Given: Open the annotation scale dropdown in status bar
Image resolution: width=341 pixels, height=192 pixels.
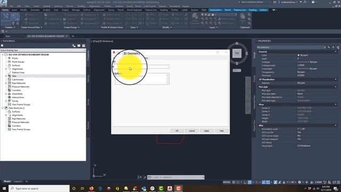Looking at the screenshot, I should pos(291,182).
